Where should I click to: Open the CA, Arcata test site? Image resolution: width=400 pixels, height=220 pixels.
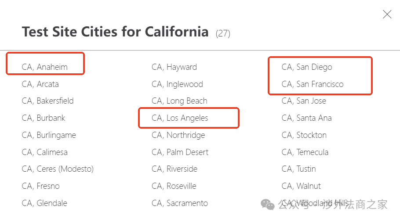point(40,84)
